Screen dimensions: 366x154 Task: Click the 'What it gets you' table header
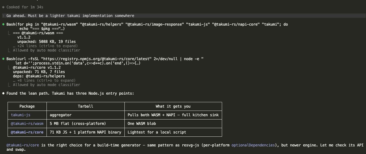click(173, 106)
